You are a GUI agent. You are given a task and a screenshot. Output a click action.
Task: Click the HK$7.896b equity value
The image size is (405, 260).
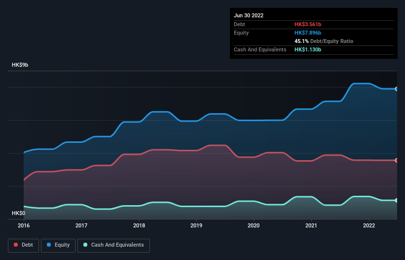pos(308,33)
